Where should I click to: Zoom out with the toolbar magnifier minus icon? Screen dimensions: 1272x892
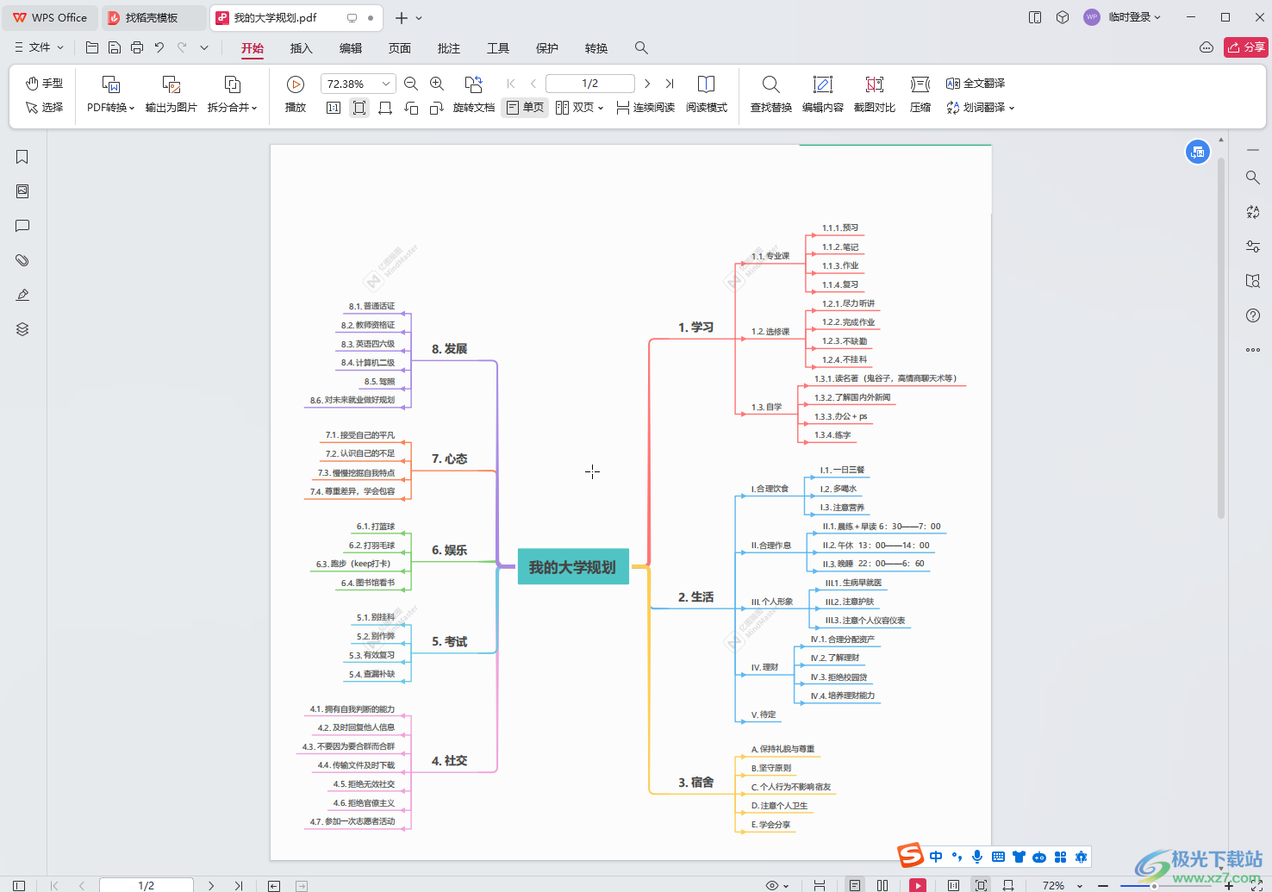tap(411, 84)
